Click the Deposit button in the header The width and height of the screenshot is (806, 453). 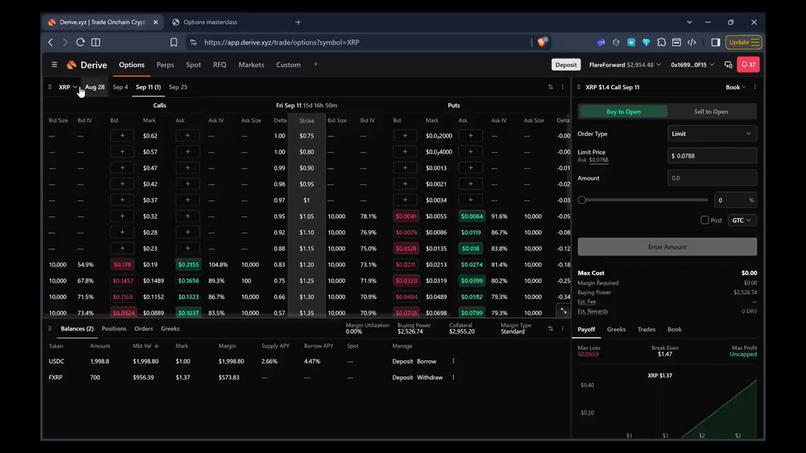[x=566, y=65]
